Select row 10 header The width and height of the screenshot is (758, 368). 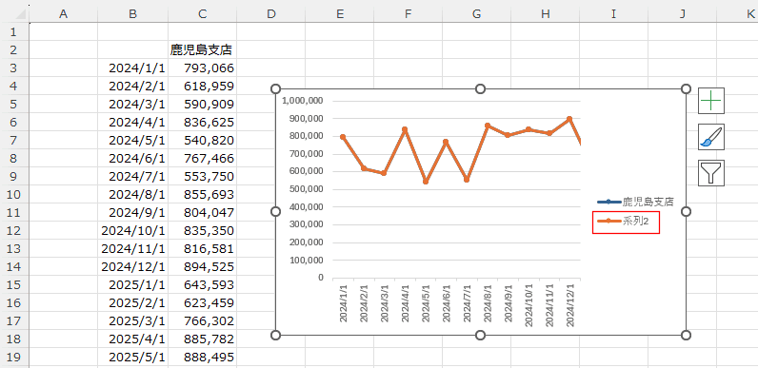[x=13, y=195]
